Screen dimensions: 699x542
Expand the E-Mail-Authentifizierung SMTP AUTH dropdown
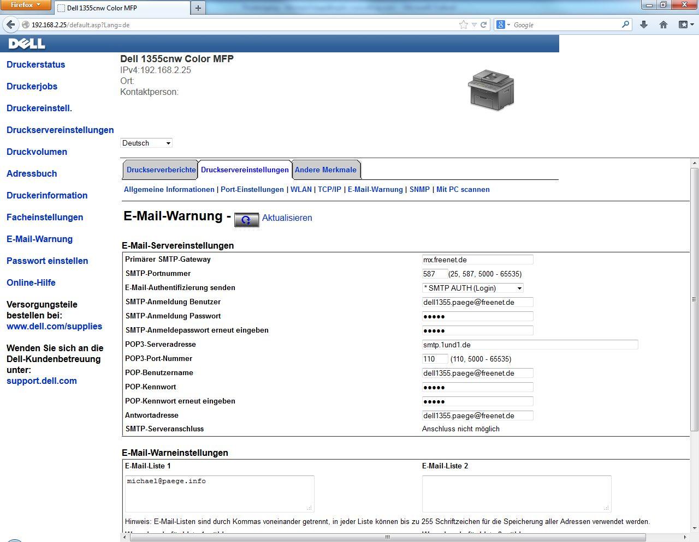pos(473,288)
